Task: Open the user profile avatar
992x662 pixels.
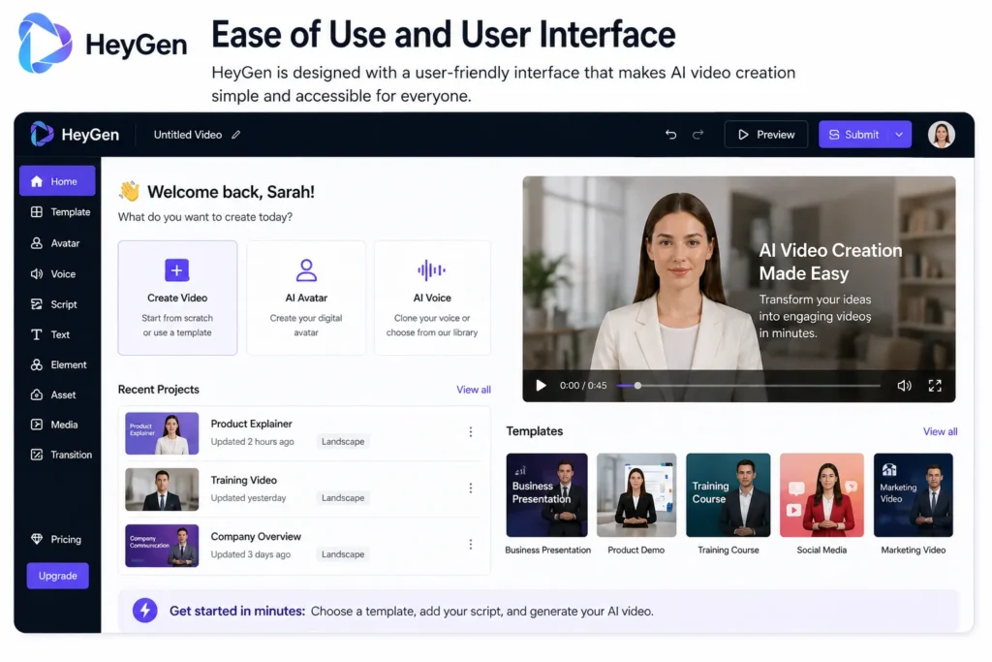Action: (x=941, y=134)
